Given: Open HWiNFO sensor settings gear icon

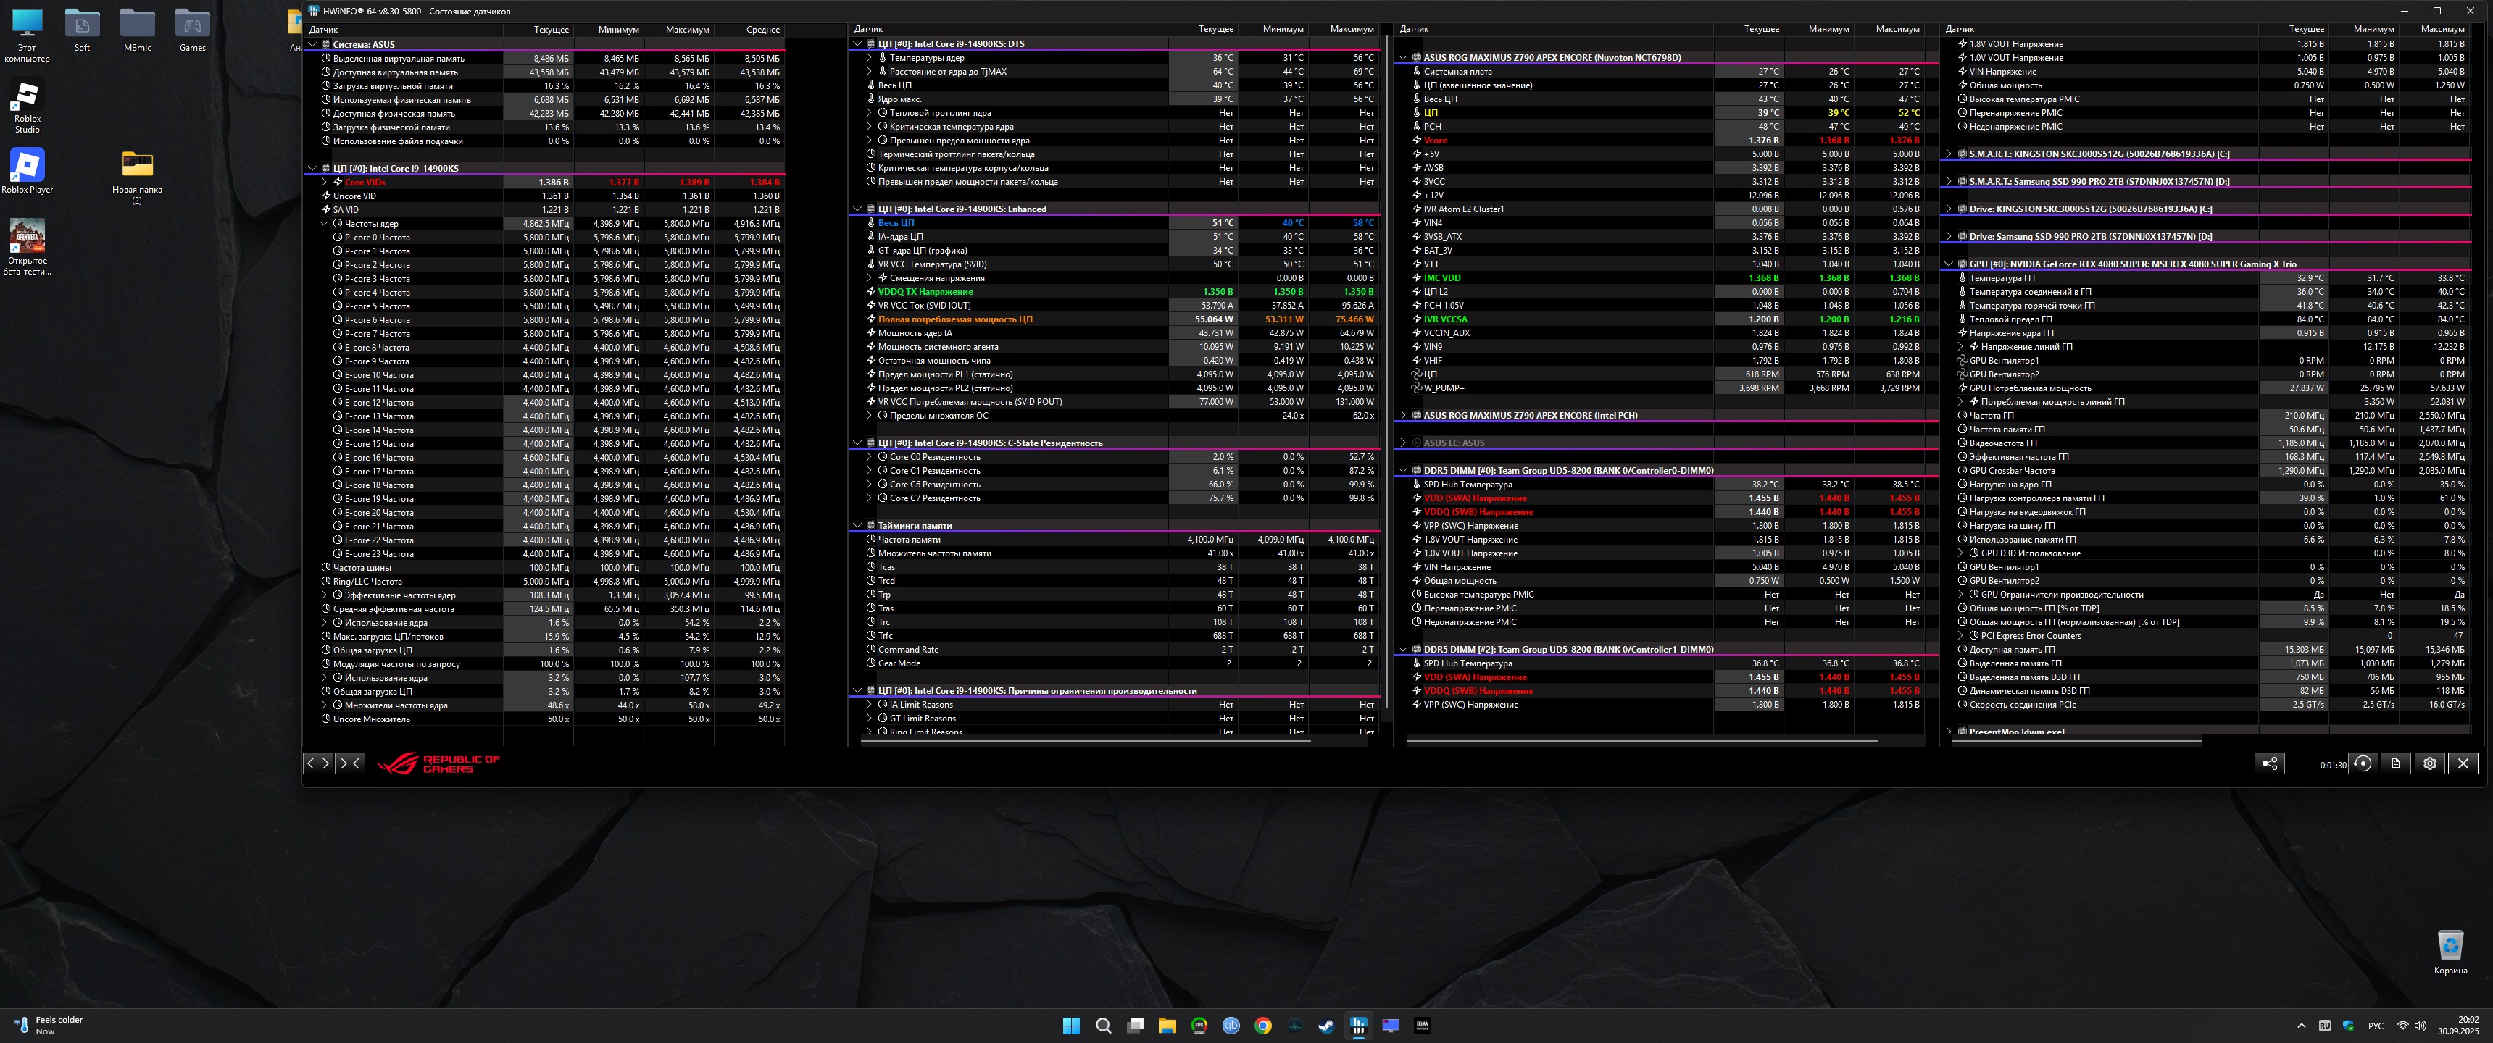Looking at the screenshot, I should 2429,763.
